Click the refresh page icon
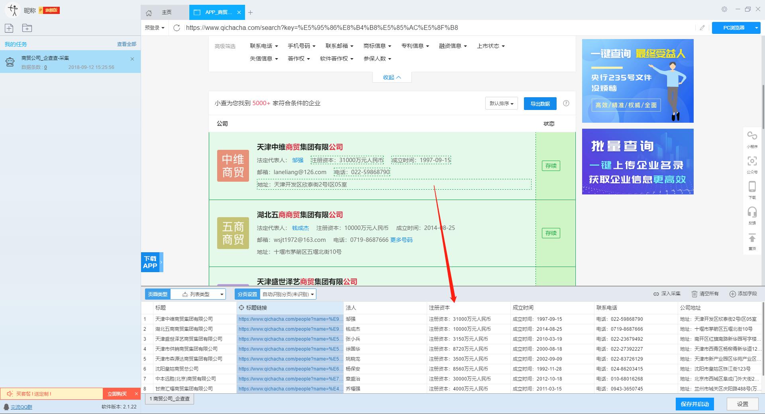 point(177,27)
